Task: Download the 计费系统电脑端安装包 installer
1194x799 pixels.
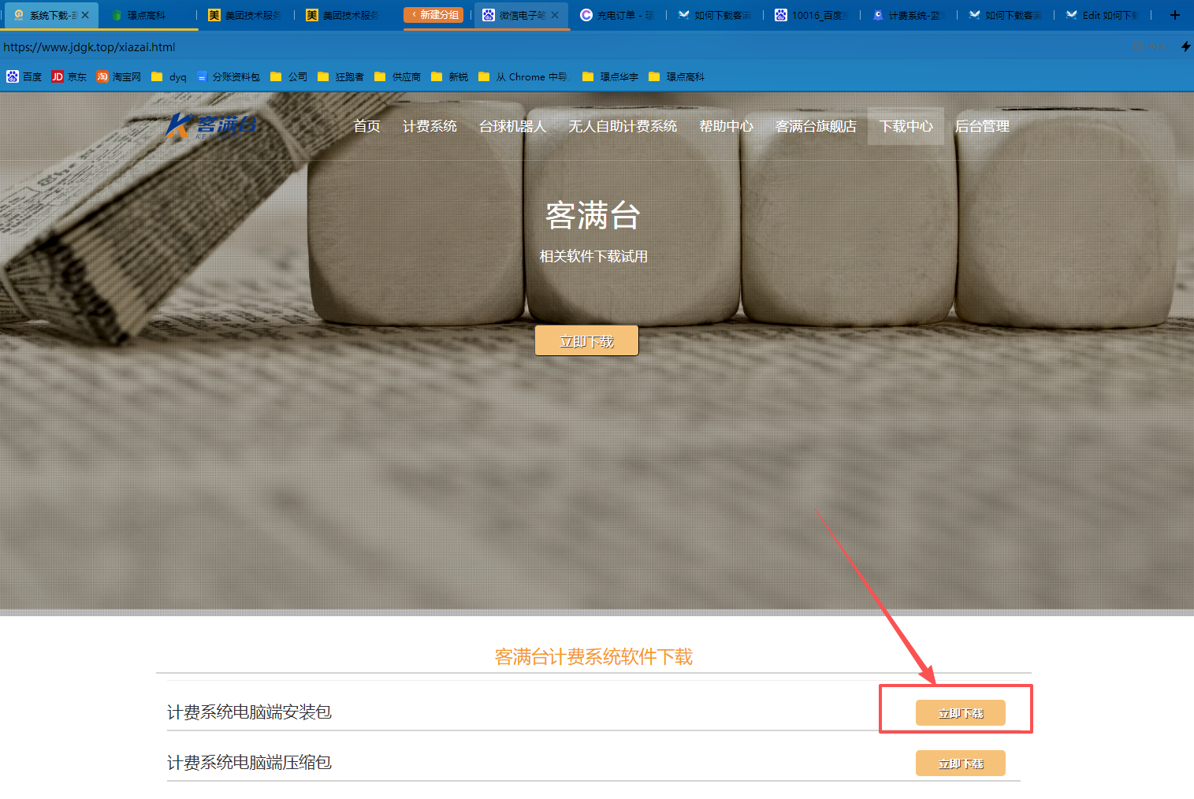Action: pyautogui.click(x=960, y=713)
